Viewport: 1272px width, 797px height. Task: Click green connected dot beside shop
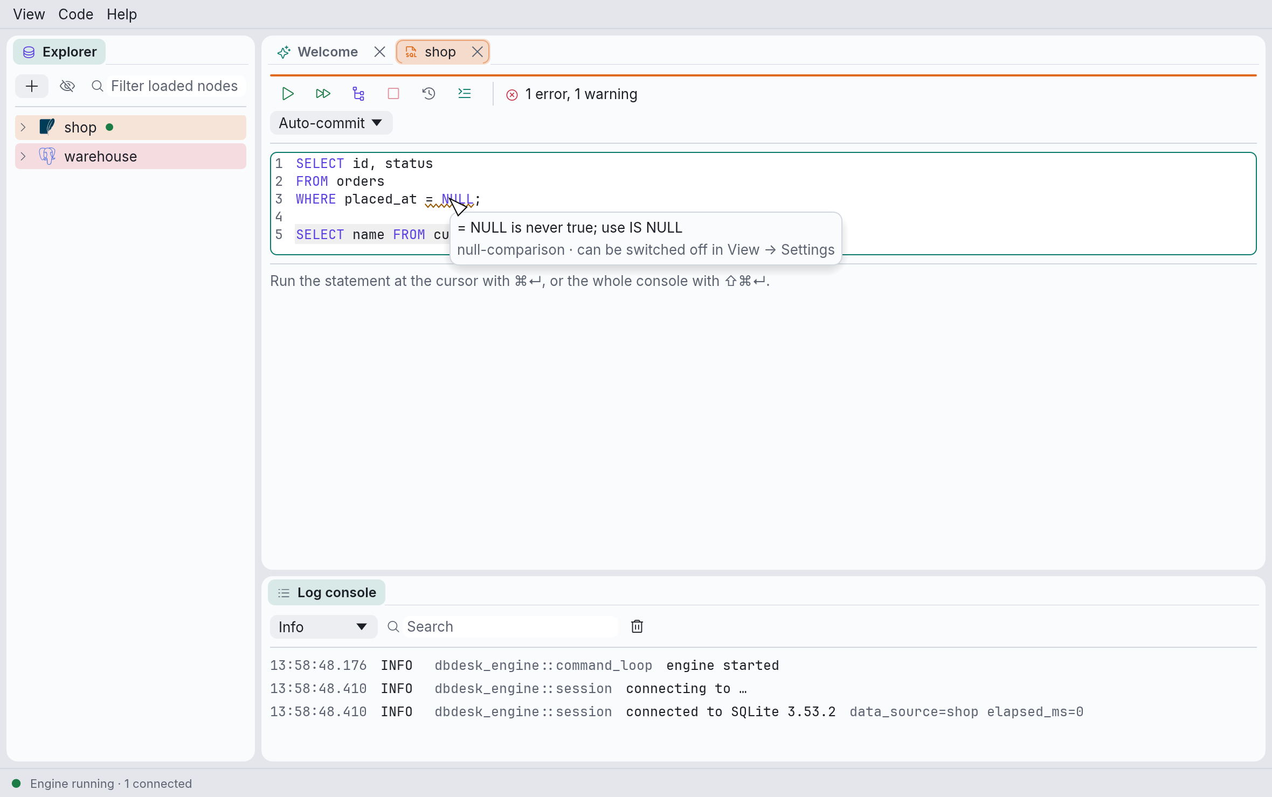coord(109,127)
